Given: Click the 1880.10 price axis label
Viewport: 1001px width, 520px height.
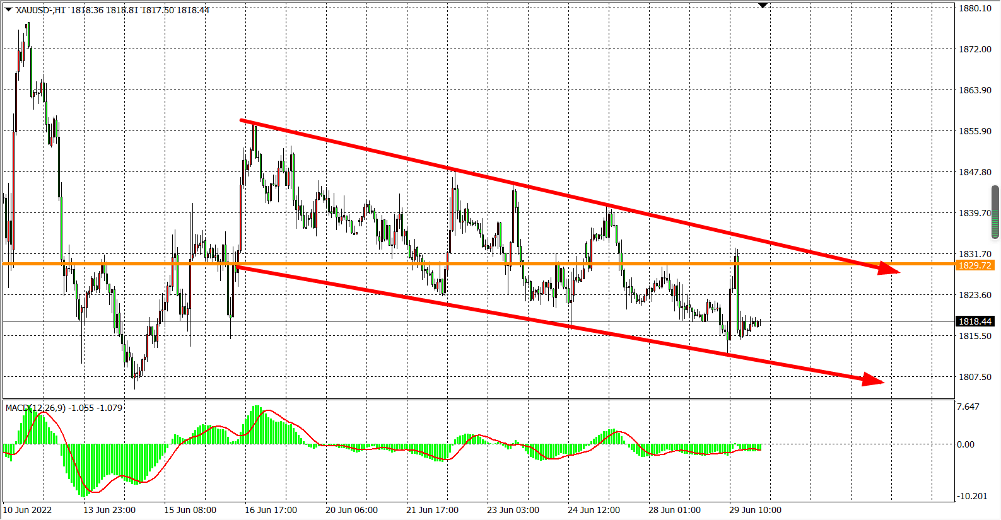Looking at the screenshot, I should pyautogui.click(x=975, y=8).
